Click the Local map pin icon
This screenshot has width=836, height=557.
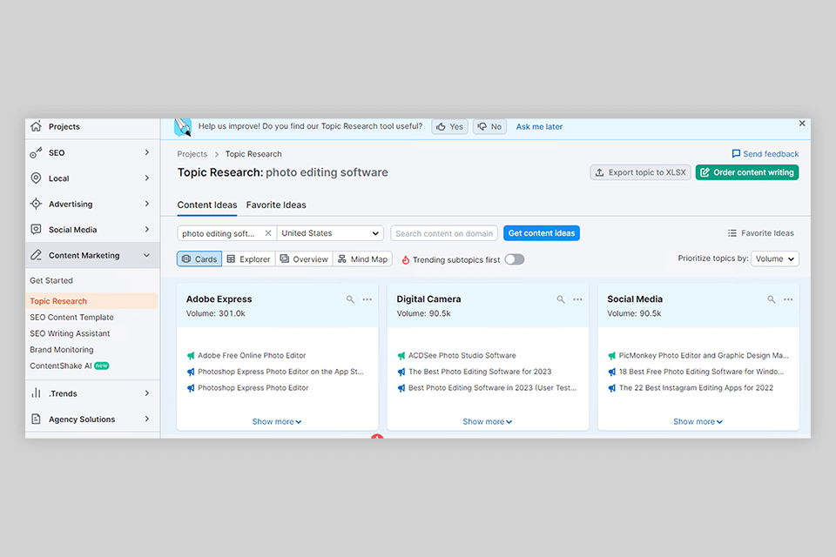(36, 178)
